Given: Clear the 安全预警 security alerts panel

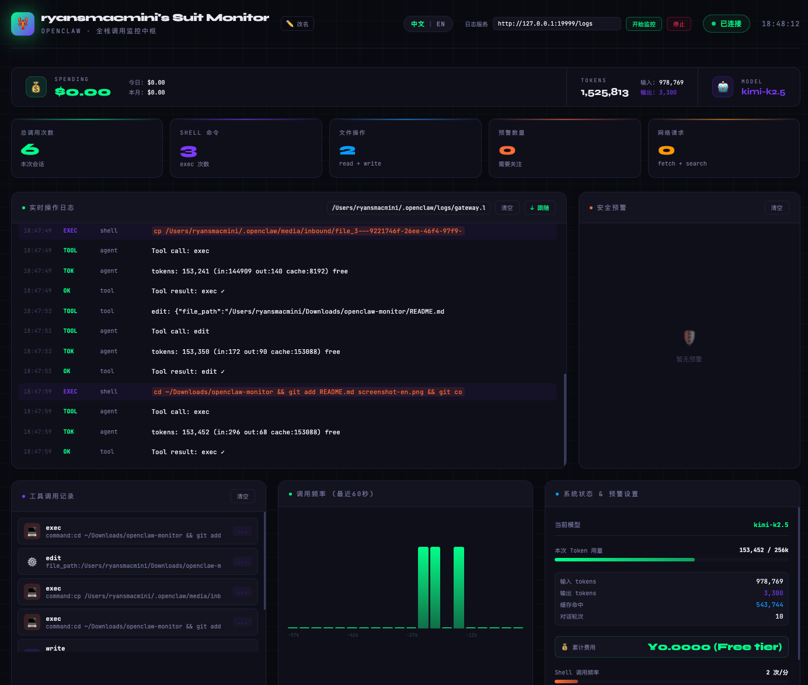Looking at the screenshot, I should pyautogui.click(x=776, y=208).
